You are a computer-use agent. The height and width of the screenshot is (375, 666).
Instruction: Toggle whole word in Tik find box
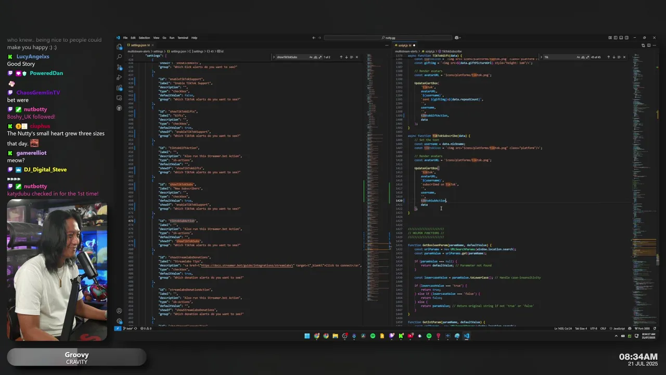point(583,57)
